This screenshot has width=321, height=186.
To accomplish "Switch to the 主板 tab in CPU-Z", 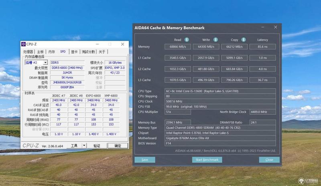I will coord(40,52).
